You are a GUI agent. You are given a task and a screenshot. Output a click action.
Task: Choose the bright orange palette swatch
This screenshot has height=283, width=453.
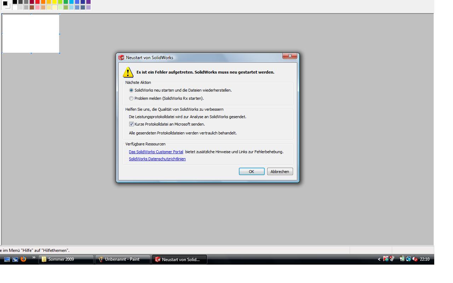pos(43,2)
